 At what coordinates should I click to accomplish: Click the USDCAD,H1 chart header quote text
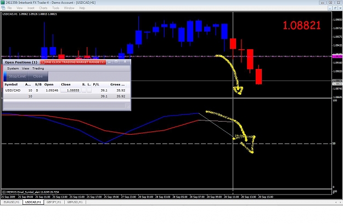(x=30, y=14)
